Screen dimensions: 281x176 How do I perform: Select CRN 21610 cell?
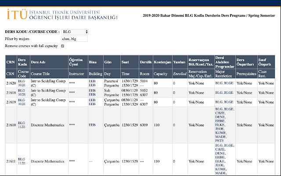coord(11,125)
